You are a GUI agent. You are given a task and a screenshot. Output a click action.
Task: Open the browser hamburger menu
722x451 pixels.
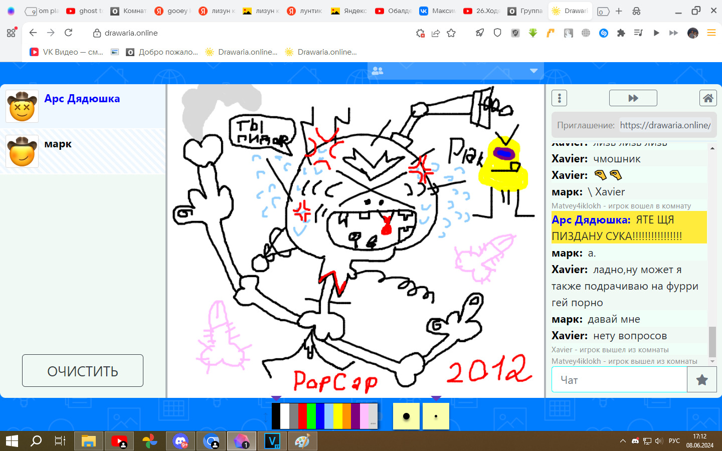point(711,33)
